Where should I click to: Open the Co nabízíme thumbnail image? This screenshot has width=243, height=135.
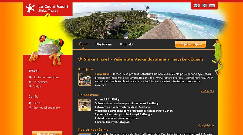coord(85,105)
